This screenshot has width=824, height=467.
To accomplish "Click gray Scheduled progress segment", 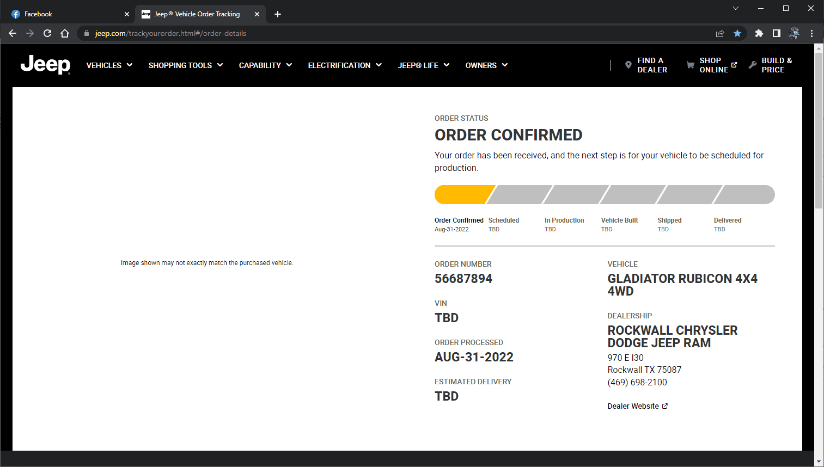I will 520,194.
